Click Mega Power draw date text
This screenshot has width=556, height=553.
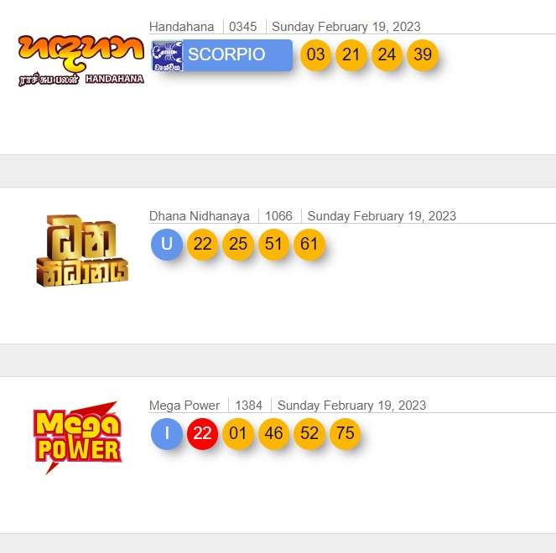(351, 406)
